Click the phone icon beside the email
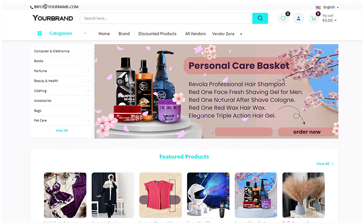364x224 pixels. pos(31,7)
